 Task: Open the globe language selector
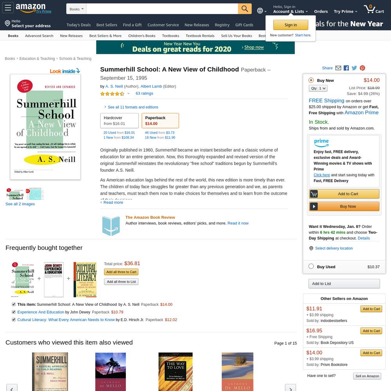262,11
